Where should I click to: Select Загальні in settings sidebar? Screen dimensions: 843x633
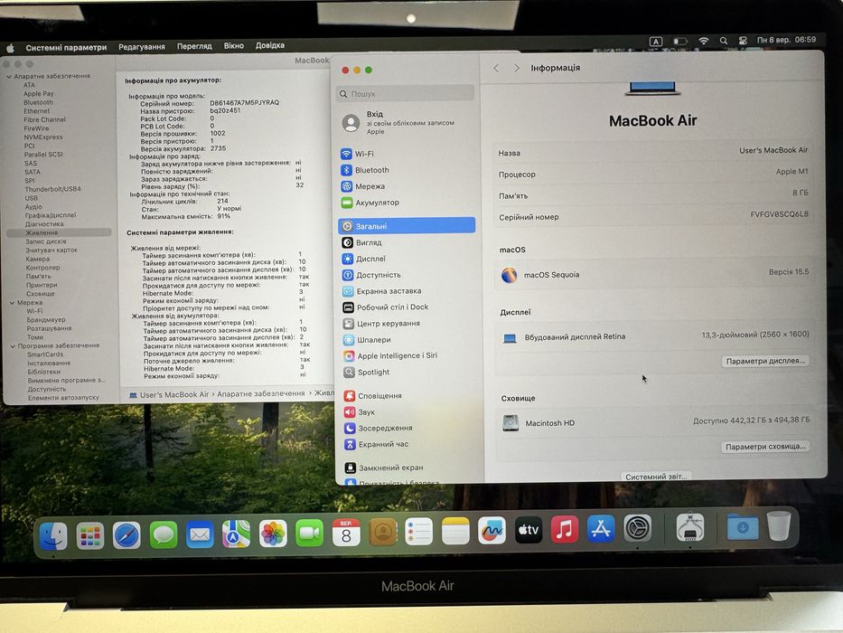407,225
